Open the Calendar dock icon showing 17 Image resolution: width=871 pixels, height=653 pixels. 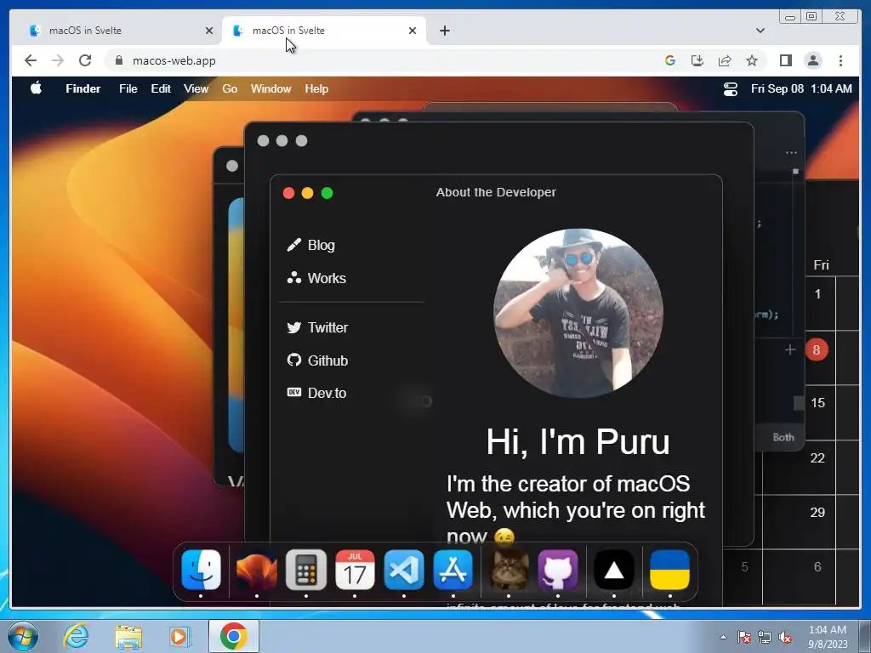coord(355,570)
